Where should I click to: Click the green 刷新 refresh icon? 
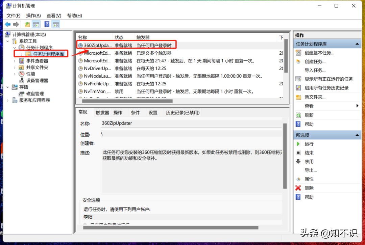pyautogui.click(x=298, y=115)
